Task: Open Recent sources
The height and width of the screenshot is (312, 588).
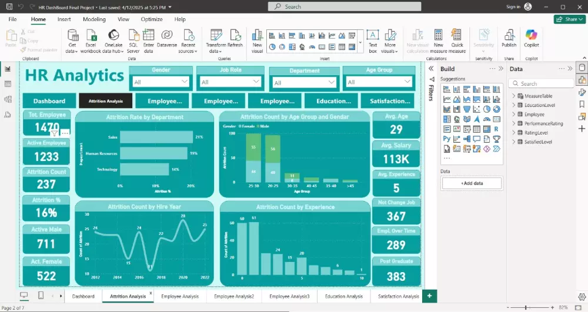Action: [188, 41]
